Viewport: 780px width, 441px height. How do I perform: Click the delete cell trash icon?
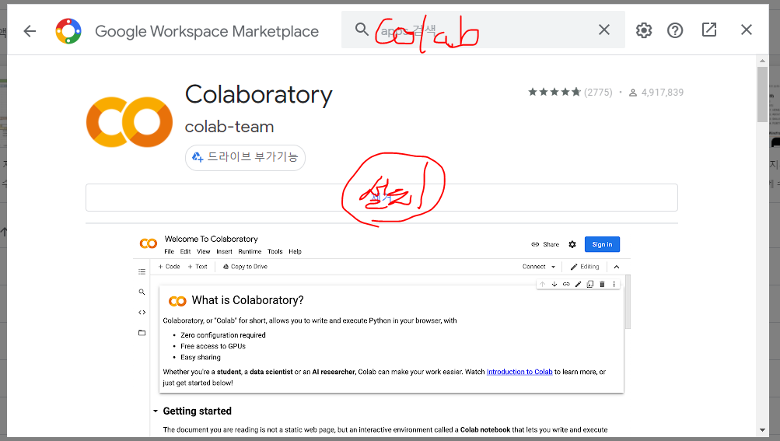click(602, 284)
